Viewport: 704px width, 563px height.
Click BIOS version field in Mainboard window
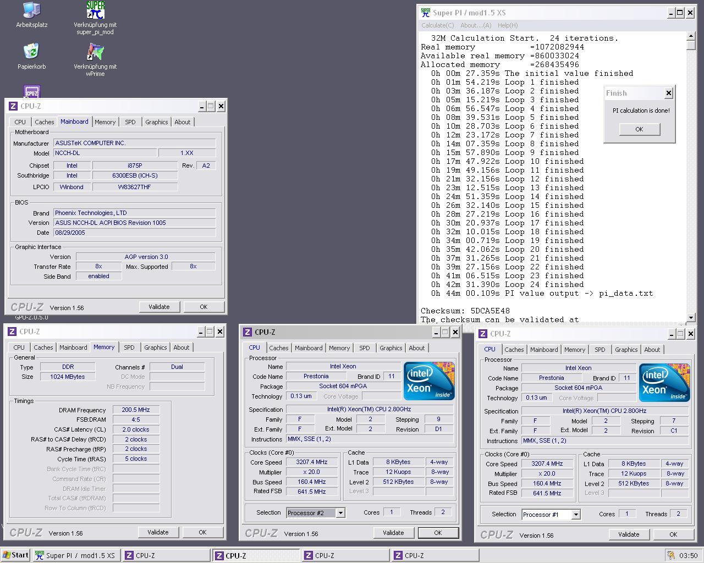(135, 223)
